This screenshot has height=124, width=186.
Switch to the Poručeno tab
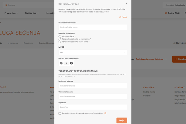28,43
